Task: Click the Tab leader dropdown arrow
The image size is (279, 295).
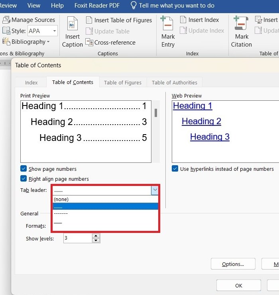Action: (155, 190)
